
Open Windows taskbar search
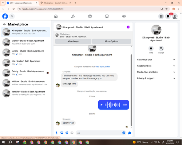pos(10,142)
